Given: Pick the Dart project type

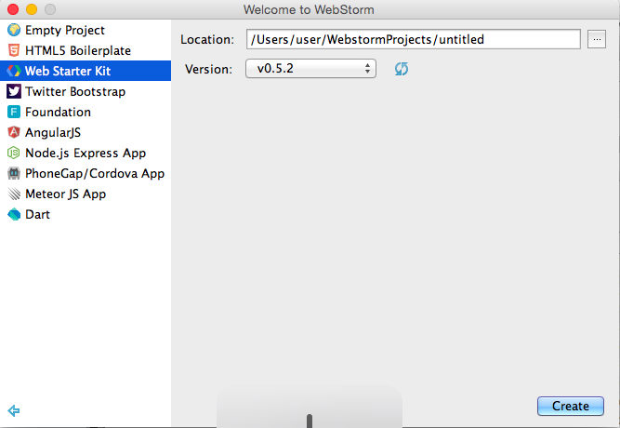Looking at the screenshot, I should 86,214.
